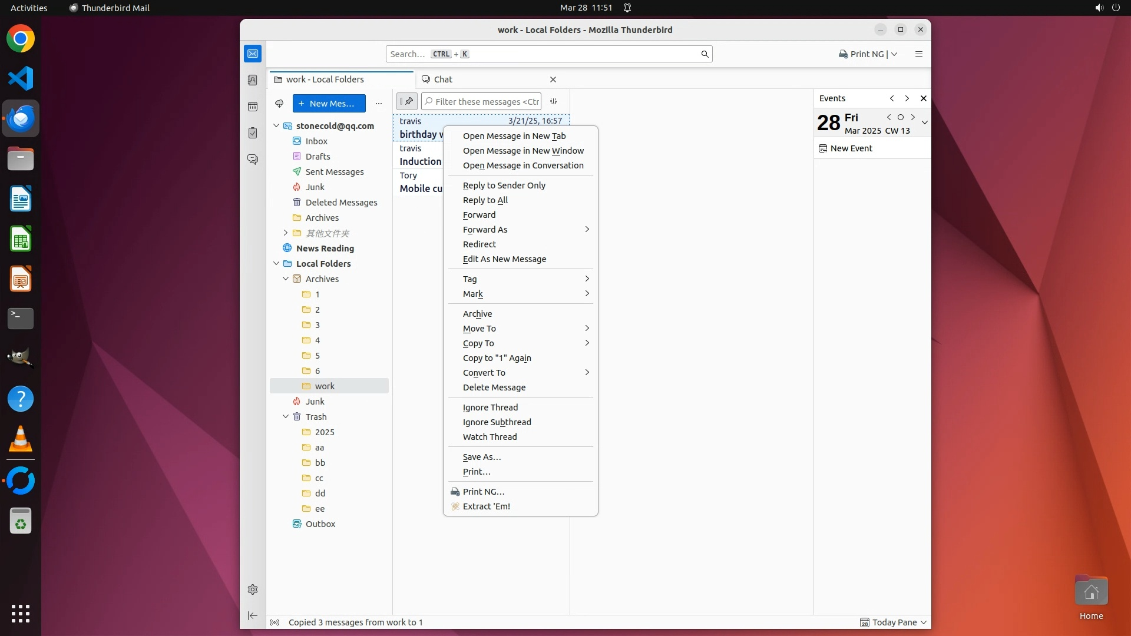Collapse the Trash folder tree

point(286,417)
